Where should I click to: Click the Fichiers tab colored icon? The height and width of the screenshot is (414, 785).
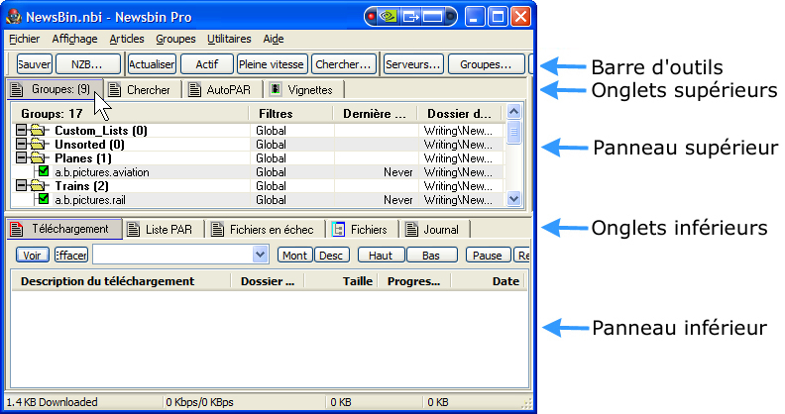tap(338, 230)
